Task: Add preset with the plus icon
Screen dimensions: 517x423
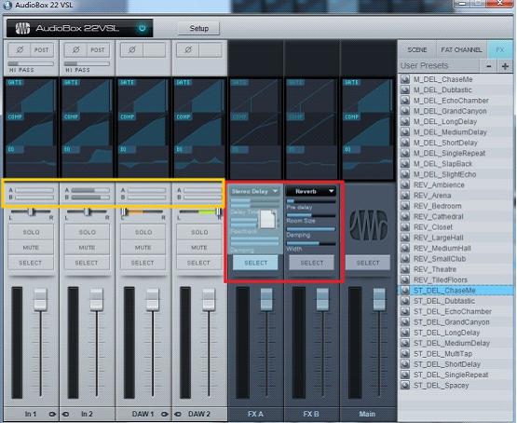Action: (505, 66)
